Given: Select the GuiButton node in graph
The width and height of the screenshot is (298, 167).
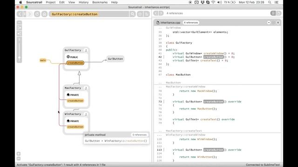Looking at the screenshot, I should pyautogui.click(x=115, y=59).
